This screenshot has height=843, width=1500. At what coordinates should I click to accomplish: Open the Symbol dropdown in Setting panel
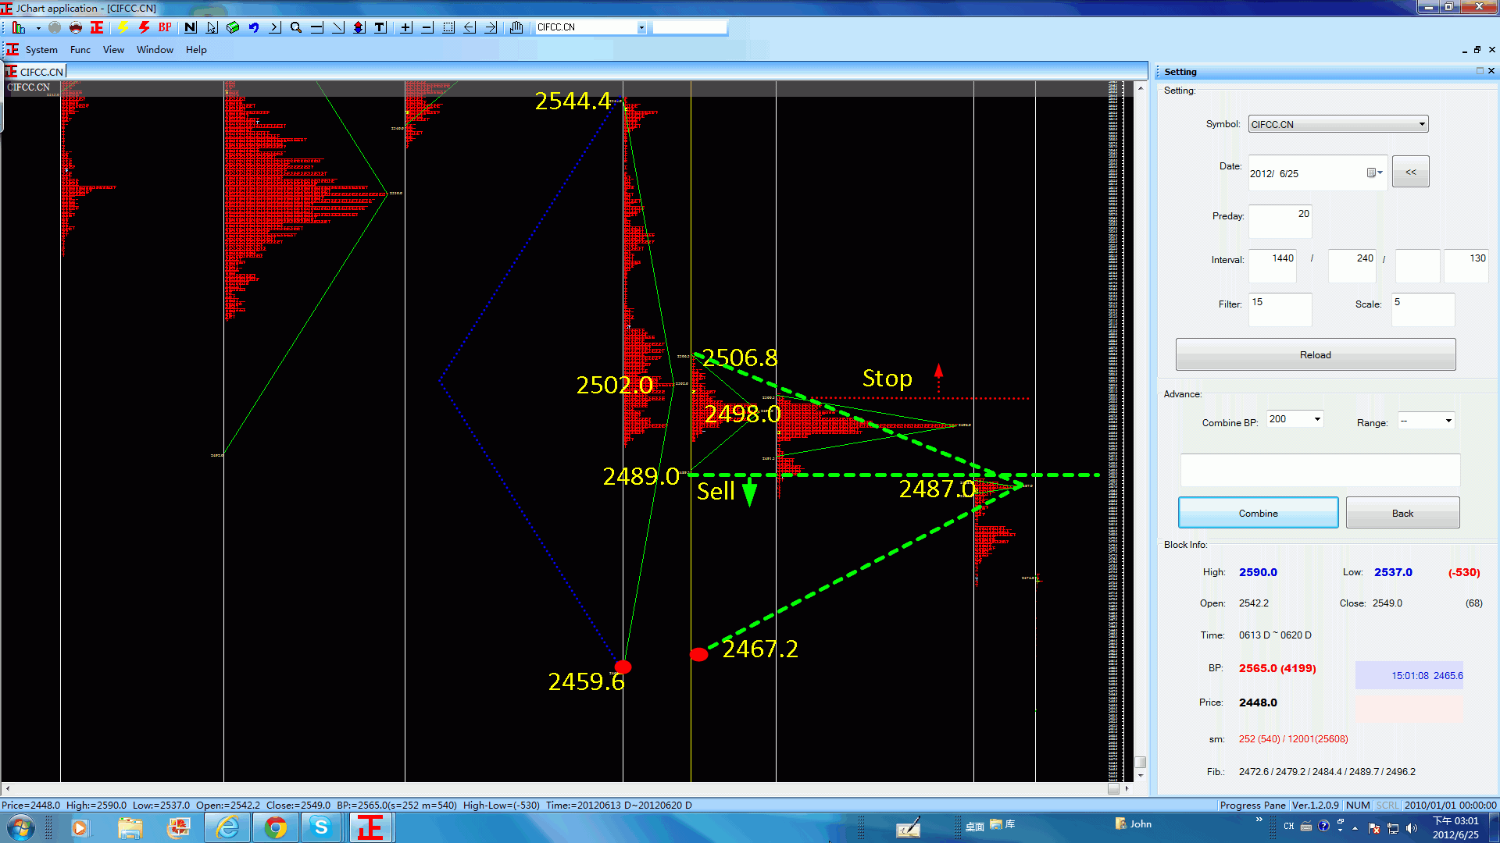[x=1422, y=124]
